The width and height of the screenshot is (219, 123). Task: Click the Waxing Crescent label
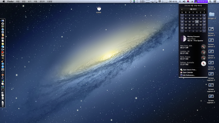click(x=193, y=37)
